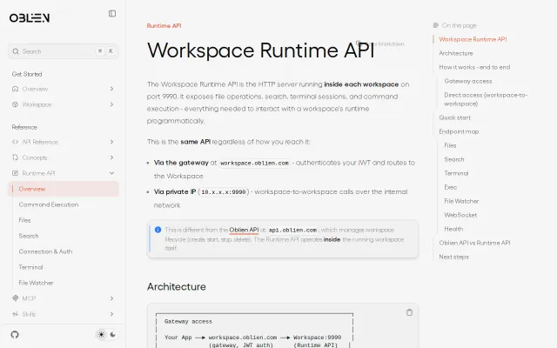Click the API Reference code icon
This screenshot has width=557, height=348.
[x=15, y=142]
